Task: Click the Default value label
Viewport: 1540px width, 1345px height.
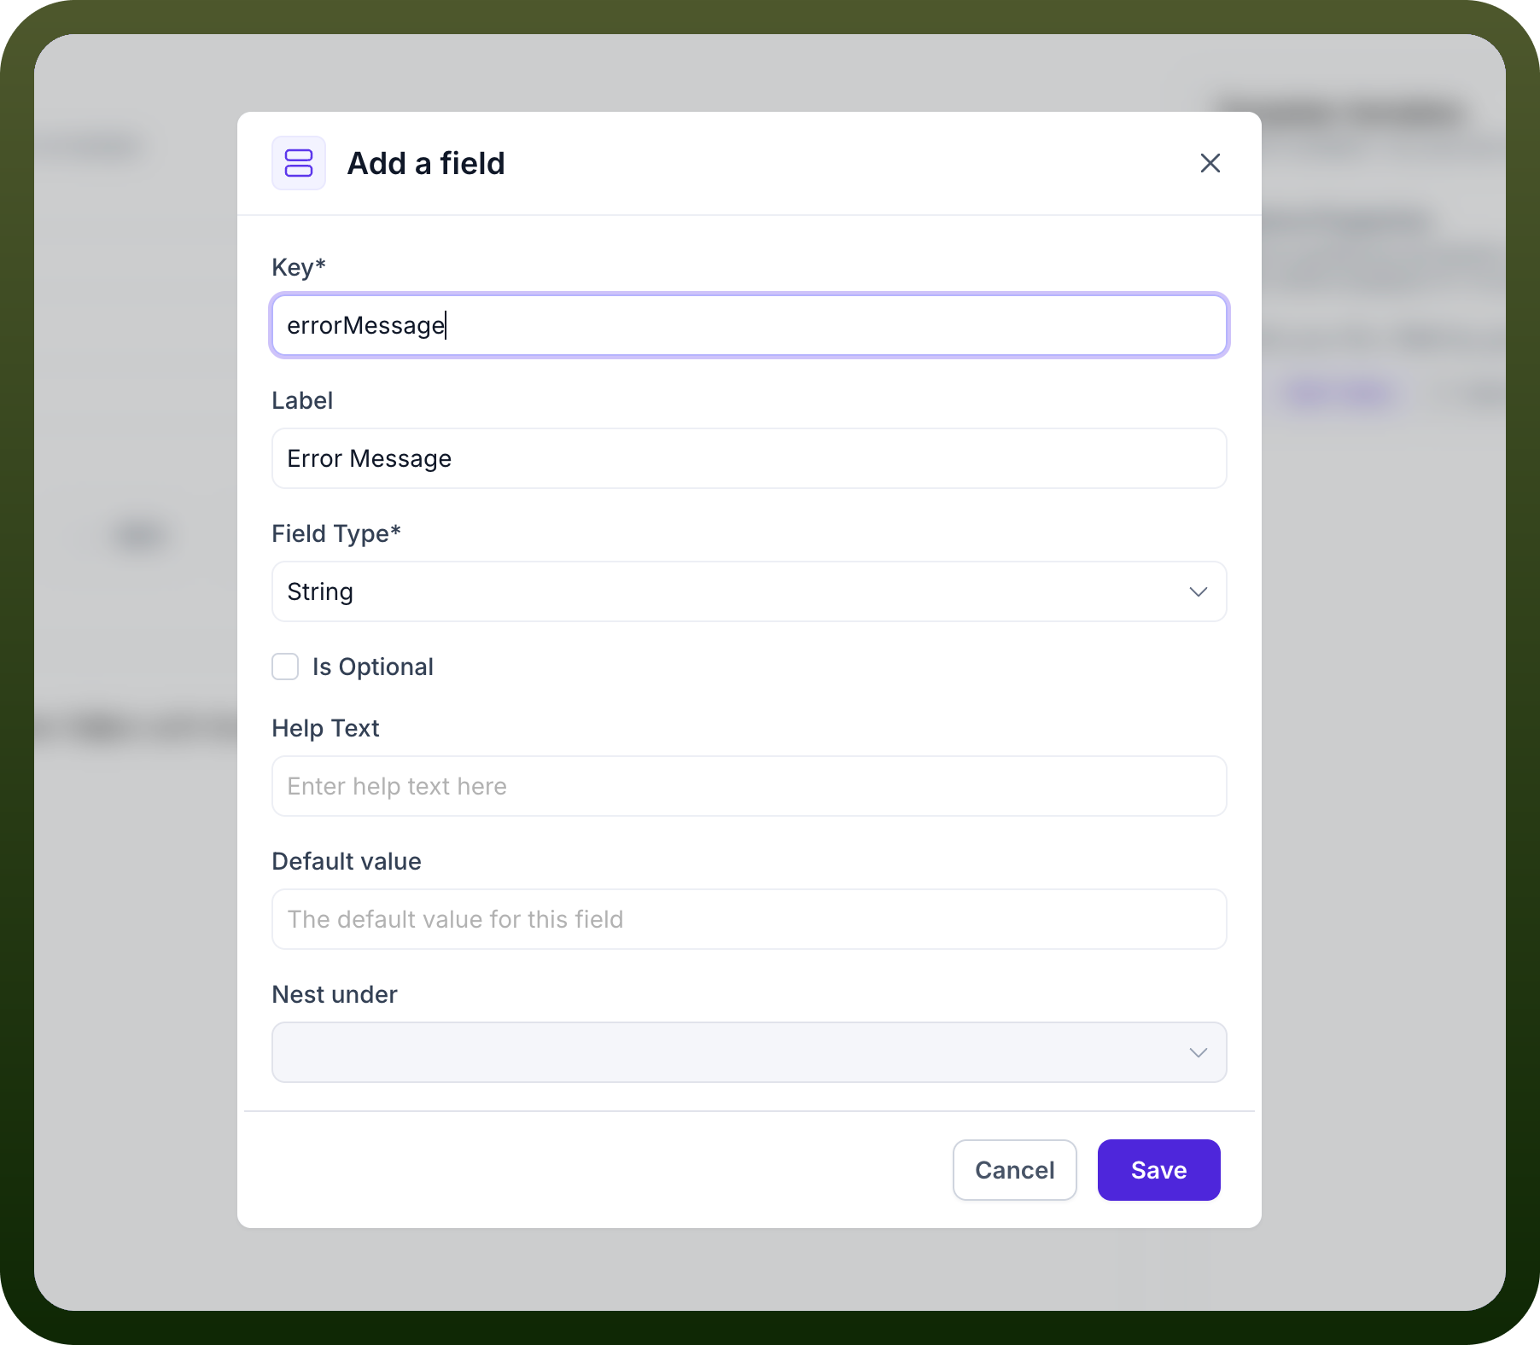Action: tap(347, 861)
